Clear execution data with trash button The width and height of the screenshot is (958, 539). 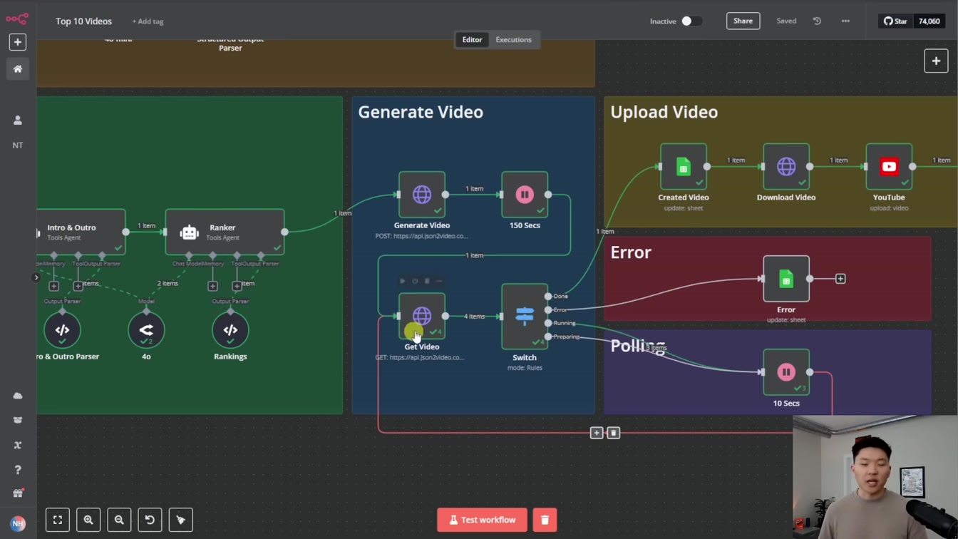[x=545, y=520]
